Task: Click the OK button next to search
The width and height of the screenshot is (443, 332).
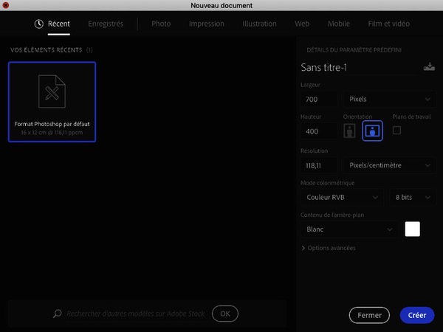Action: tap(225, 314)
